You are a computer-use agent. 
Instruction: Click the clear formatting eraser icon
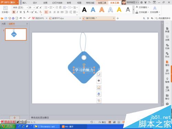[41, 12]
